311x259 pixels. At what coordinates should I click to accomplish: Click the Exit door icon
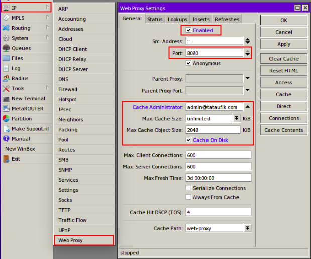pos(6,159)
